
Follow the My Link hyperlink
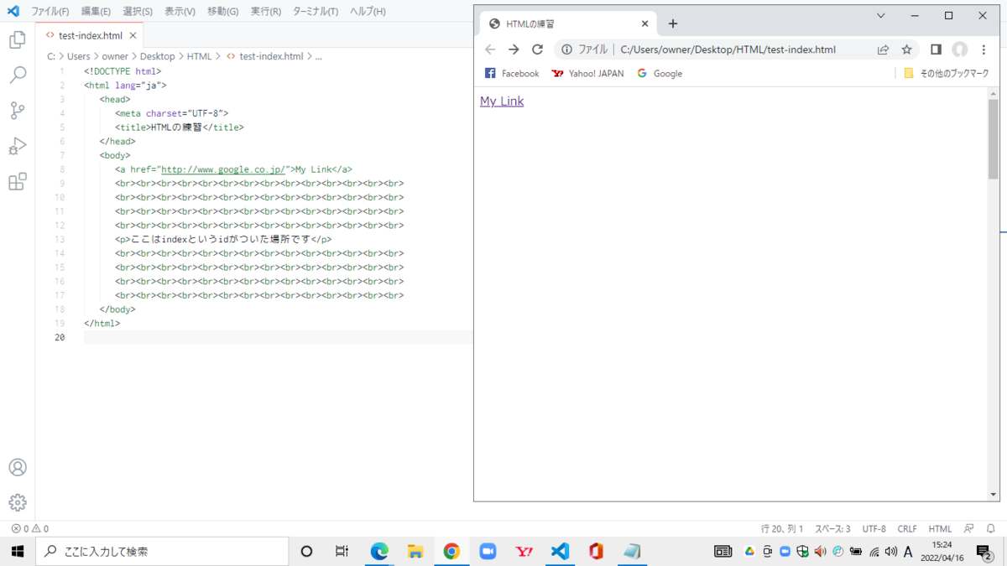(x=502, y=101)
